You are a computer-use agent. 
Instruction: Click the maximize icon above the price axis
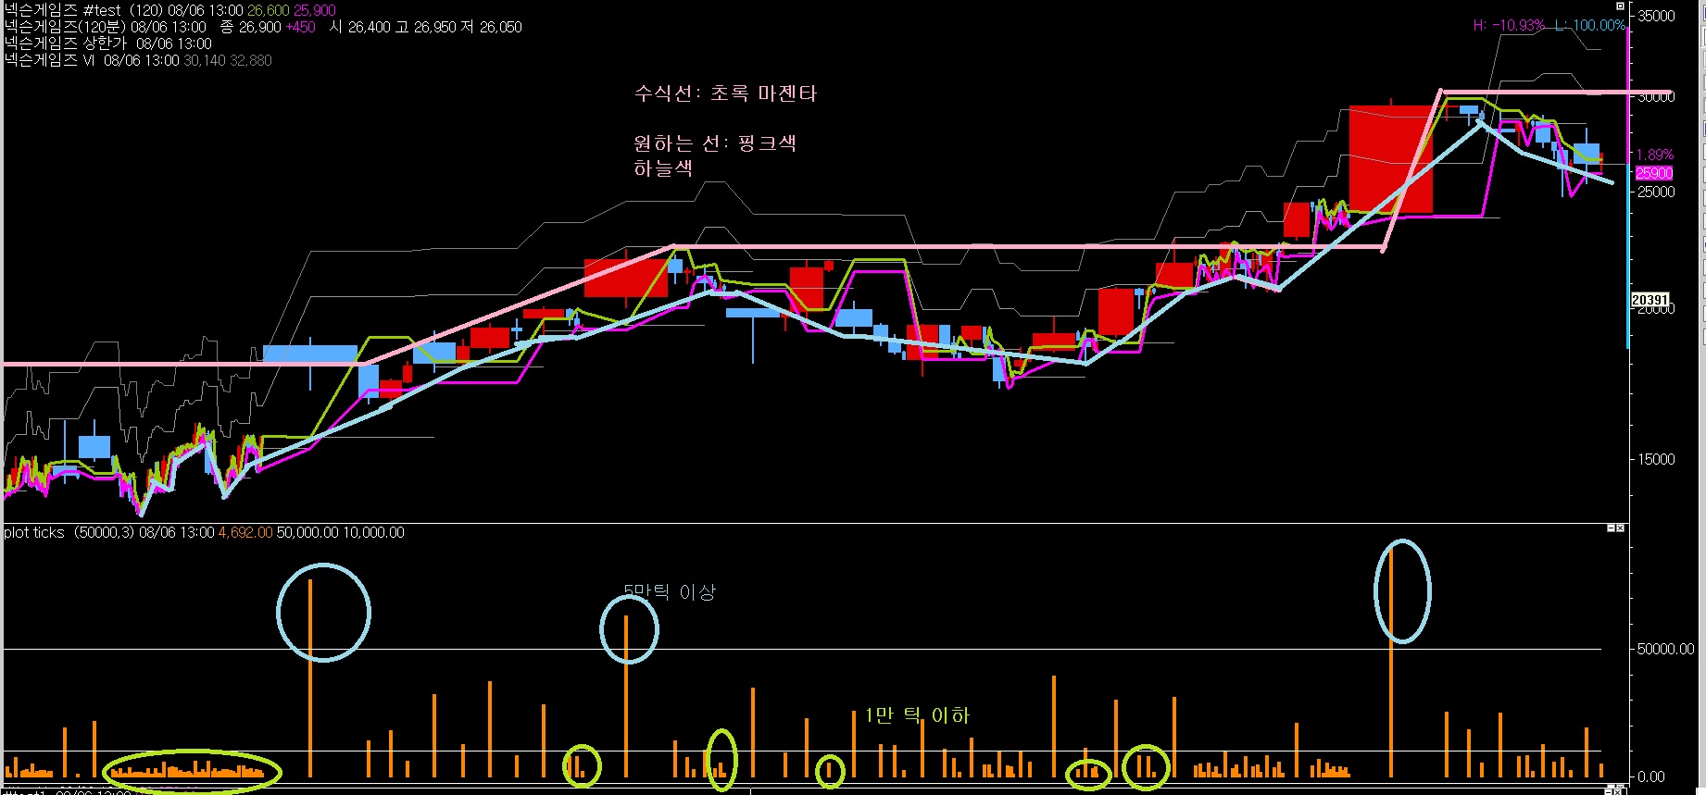1618,5
